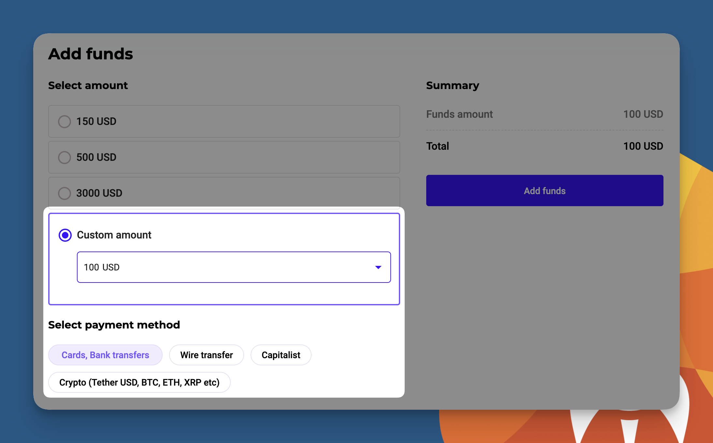Select the 3000 USD radio option

pyautogui.click(x=65, y=193)
